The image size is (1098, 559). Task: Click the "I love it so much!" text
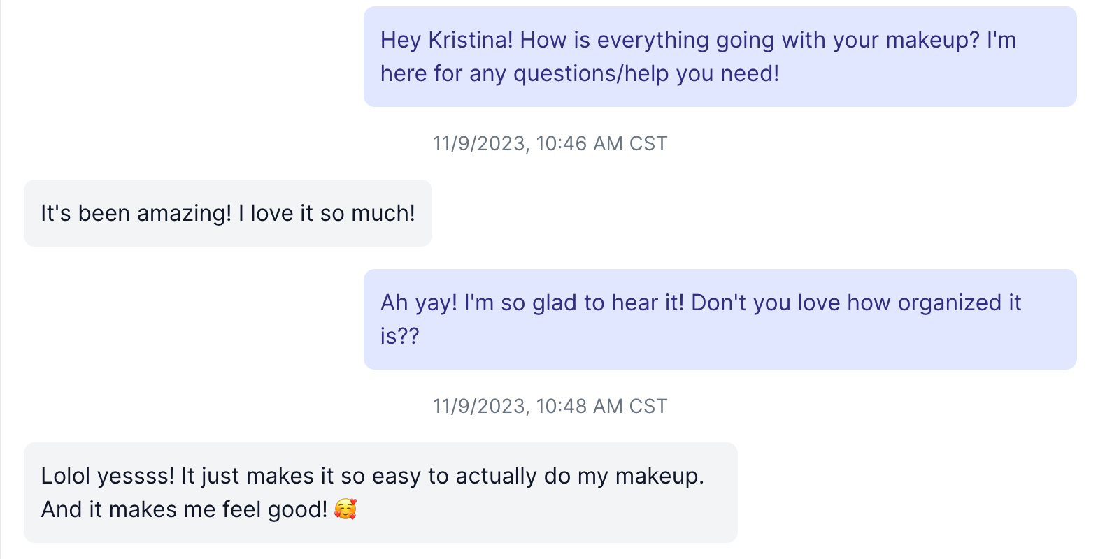point(327,213)
